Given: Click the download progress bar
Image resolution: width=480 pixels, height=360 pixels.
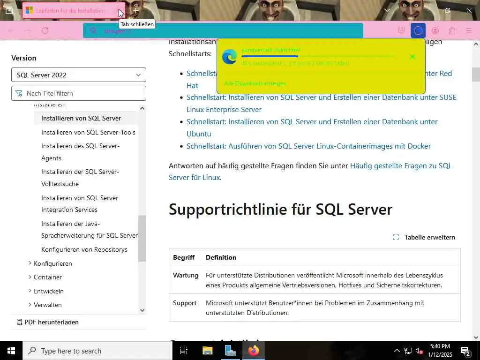Looking at the screenshot, I should tap(317, 56).
